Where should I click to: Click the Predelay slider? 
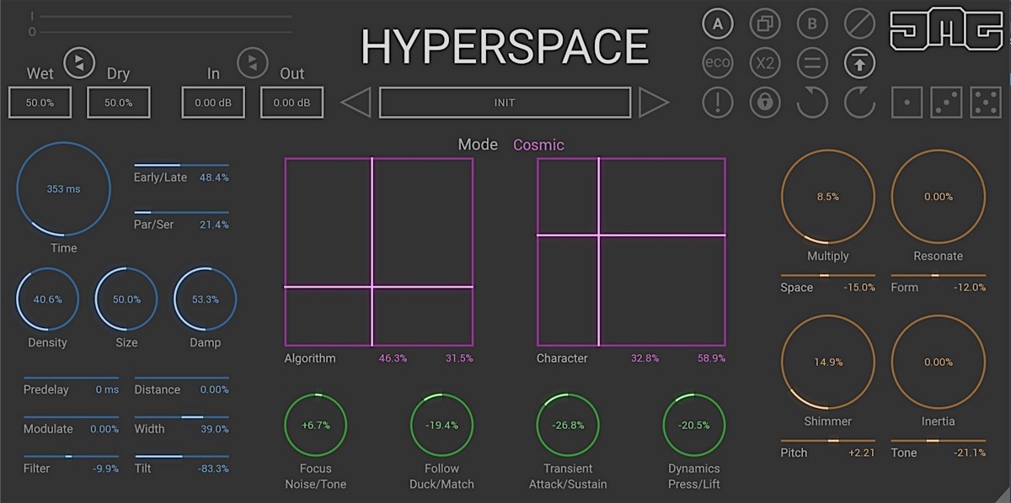(71, 378)
